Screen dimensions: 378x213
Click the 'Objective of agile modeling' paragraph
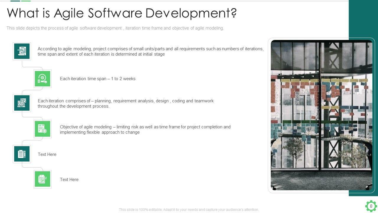point(145,129)
